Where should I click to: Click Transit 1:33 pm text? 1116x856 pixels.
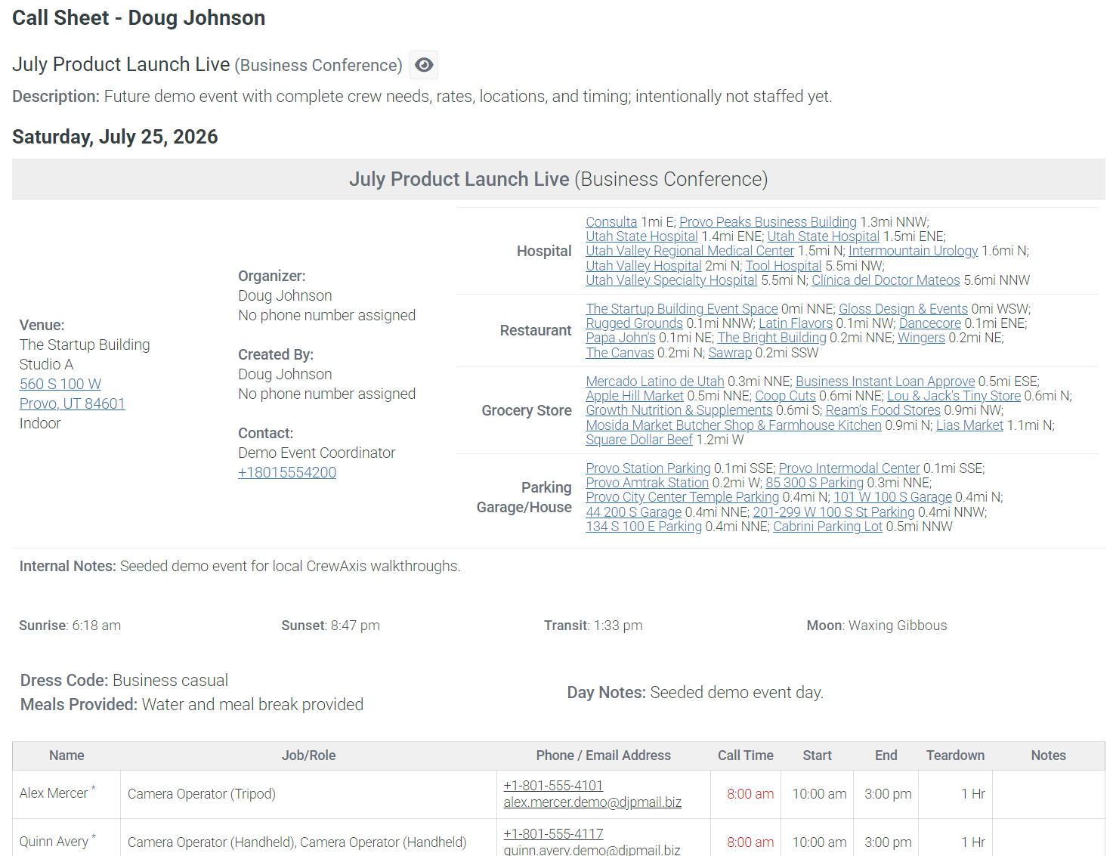tap(593, 626)
